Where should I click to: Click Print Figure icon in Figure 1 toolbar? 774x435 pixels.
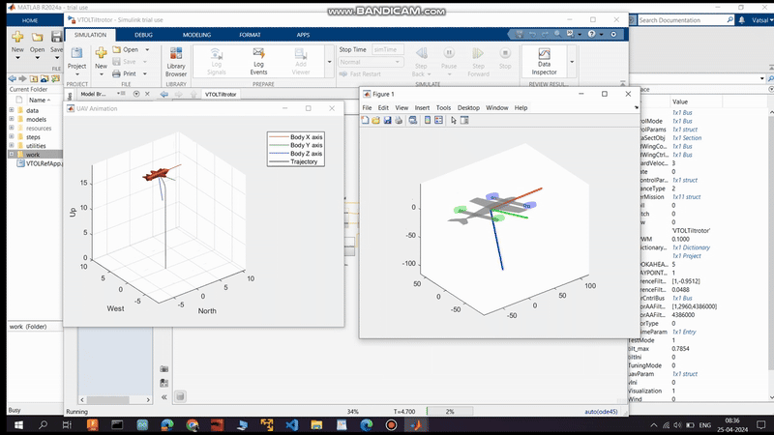point(400,121)
